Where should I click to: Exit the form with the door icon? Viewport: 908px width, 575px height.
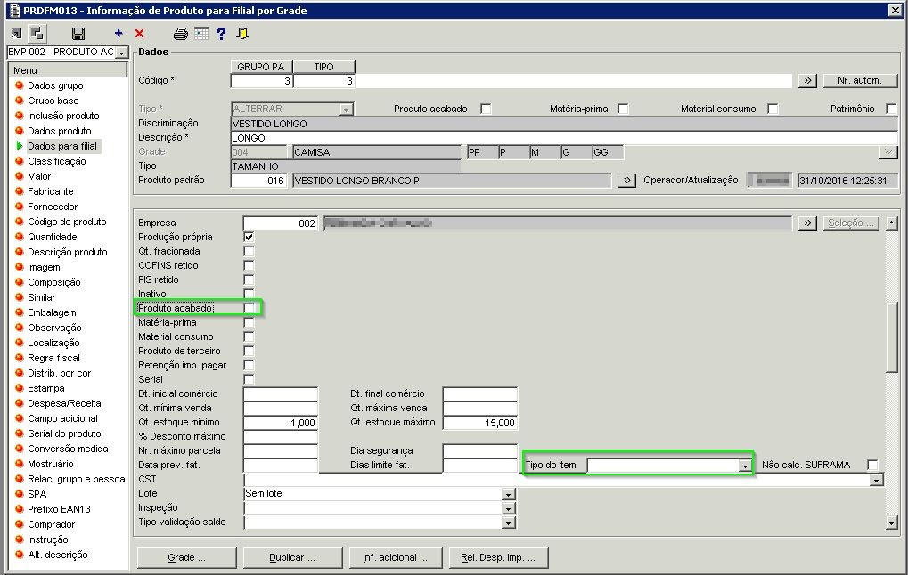[243, 34]
